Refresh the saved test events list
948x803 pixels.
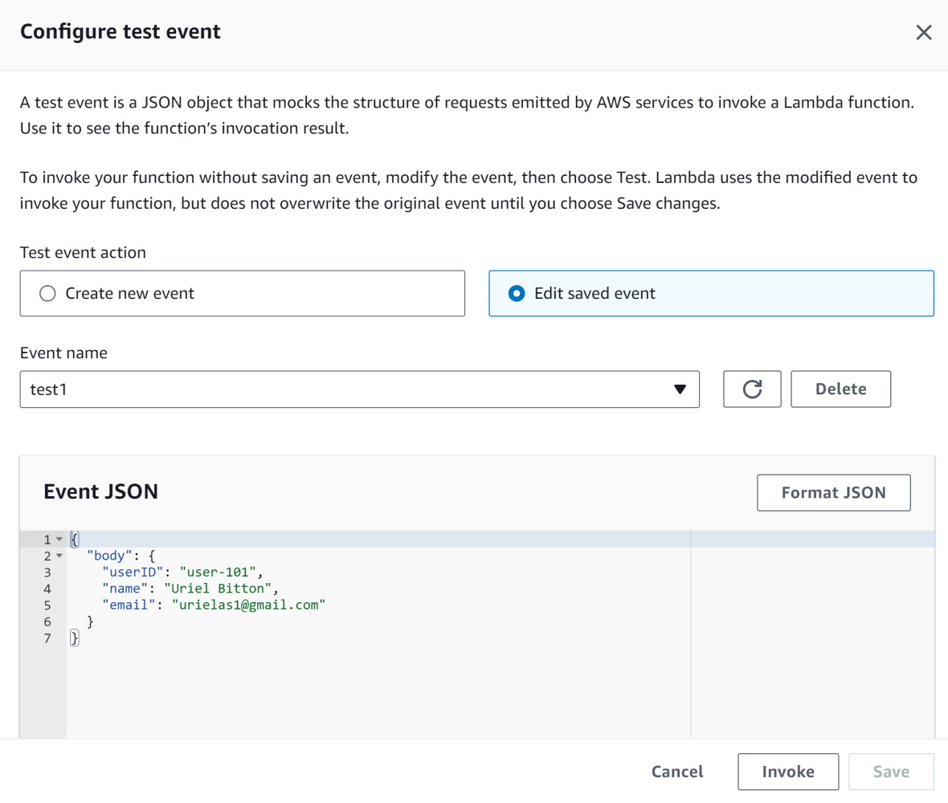coord(752,389)
